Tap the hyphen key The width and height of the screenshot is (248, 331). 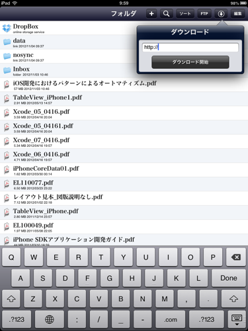(143, 319)
